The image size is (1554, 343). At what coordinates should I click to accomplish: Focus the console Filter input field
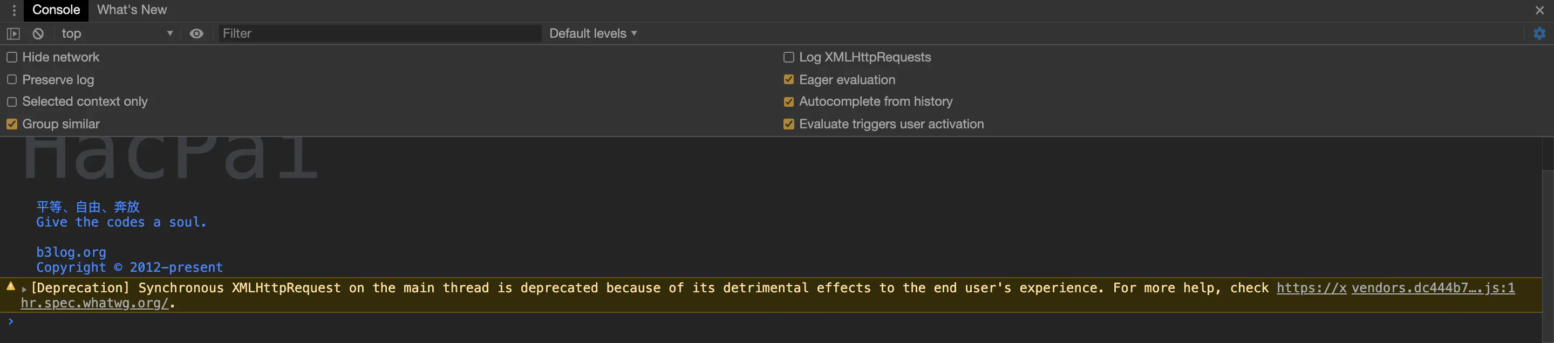[380, 34]
